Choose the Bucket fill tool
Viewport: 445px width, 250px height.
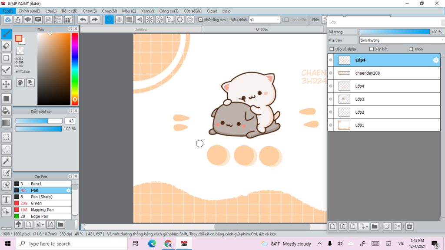[6, 111]
